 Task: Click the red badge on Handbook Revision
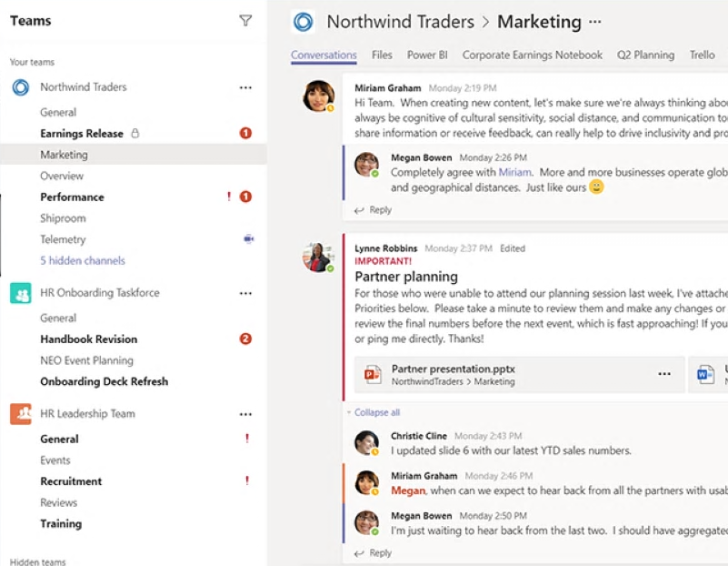coord(245,339)
